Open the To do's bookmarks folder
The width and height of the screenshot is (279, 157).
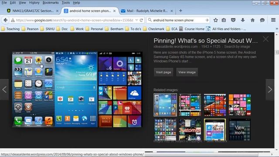133,29
